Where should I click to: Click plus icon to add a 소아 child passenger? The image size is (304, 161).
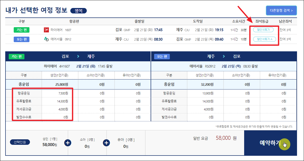click(x=67, y=143)
